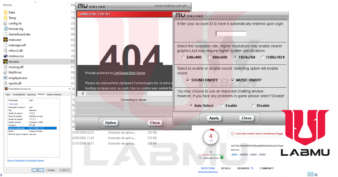Click the green checkmark vote on Community Score
This screenshot has width=338, height=177.
(222, 158)
